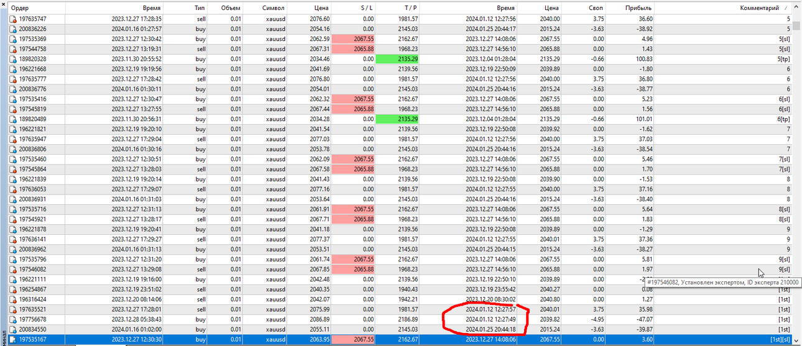
Task: Click the icon of highlighted order 197535167
Action: point(13,339)
